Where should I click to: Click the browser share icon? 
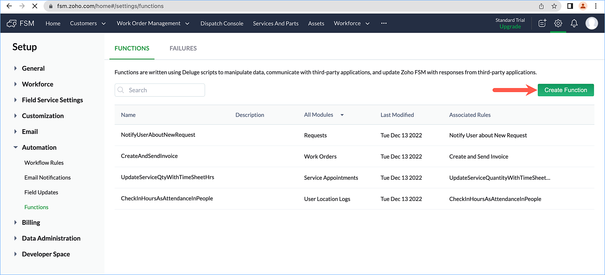pyautogui.click(x=541, y=6)
